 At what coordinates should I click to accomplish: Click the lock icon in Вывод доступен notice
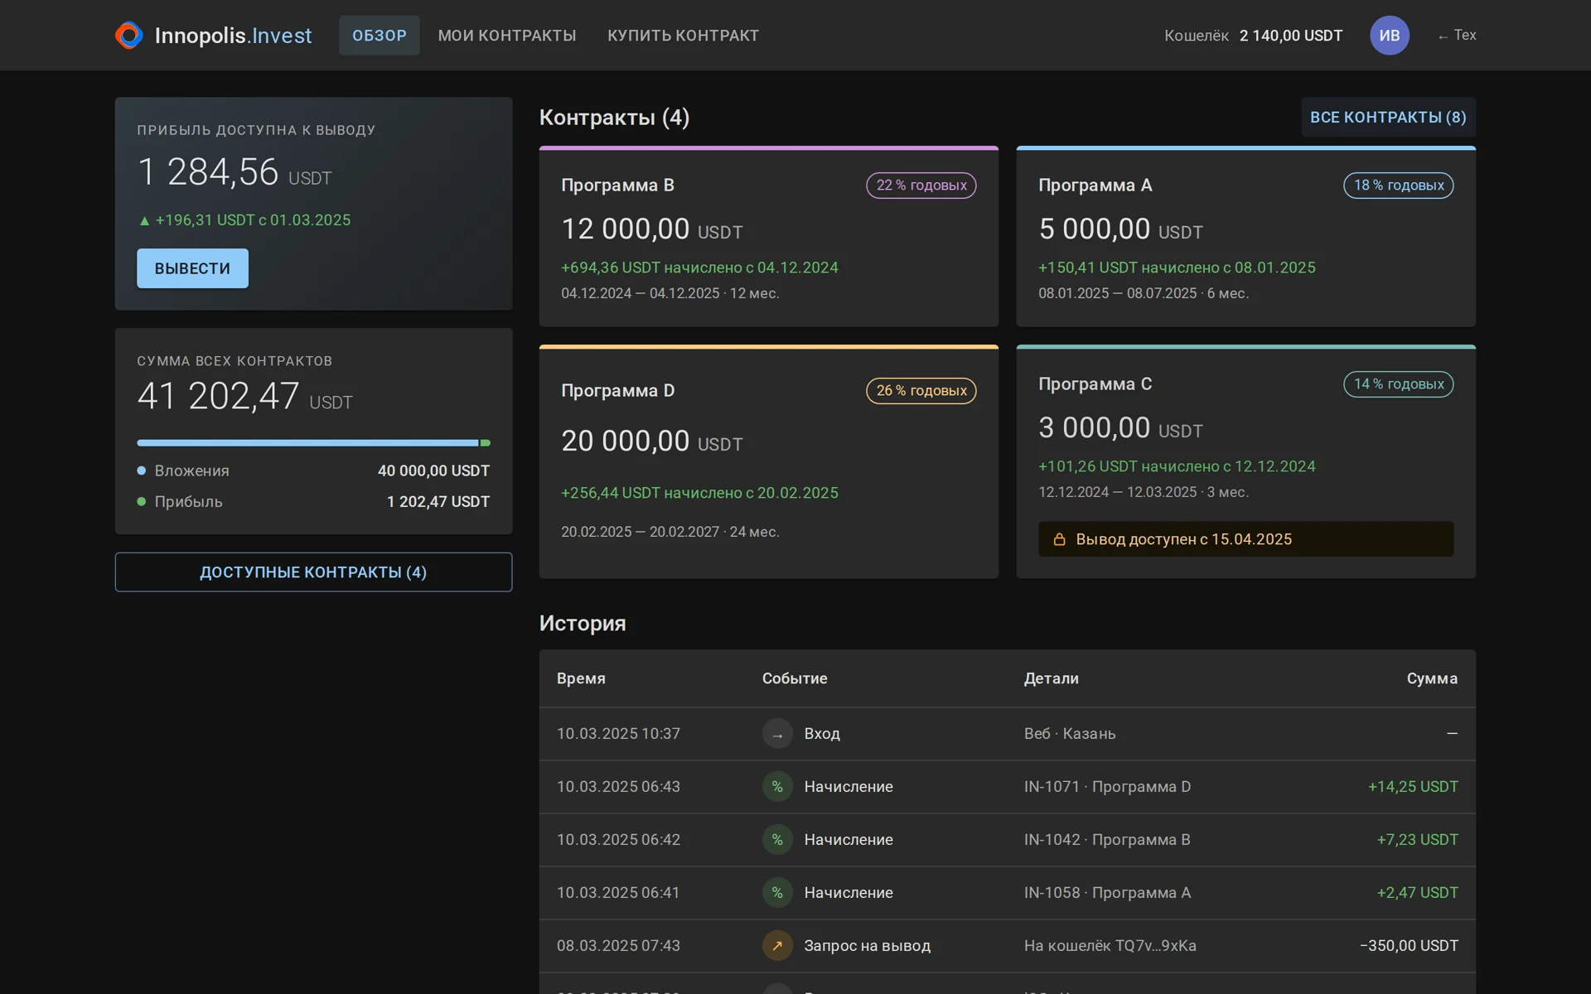click(x=1059, y=539)
